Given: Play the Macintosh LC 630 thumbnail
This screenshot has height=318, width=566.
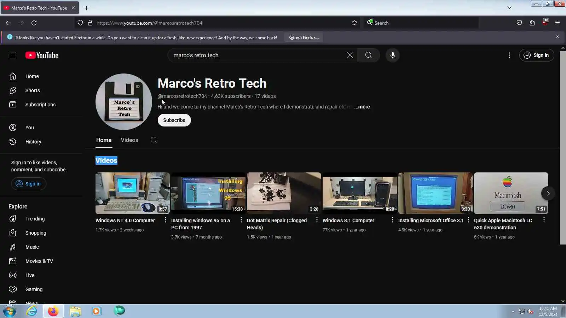Looking at the screenshot, I should [511, 193].
